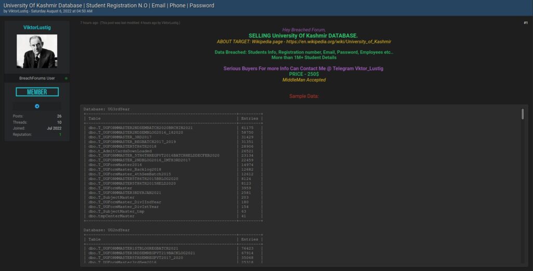
Task: Click the Threads count 10
Action: point(59,122)
